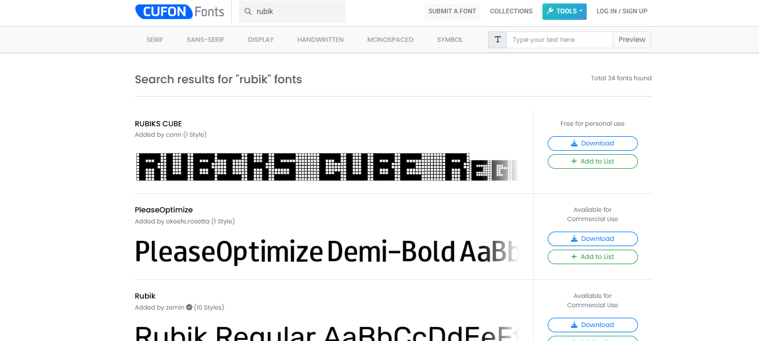Open uploader conn's profile
Screen dimensions: 759x341
[173, 134]
